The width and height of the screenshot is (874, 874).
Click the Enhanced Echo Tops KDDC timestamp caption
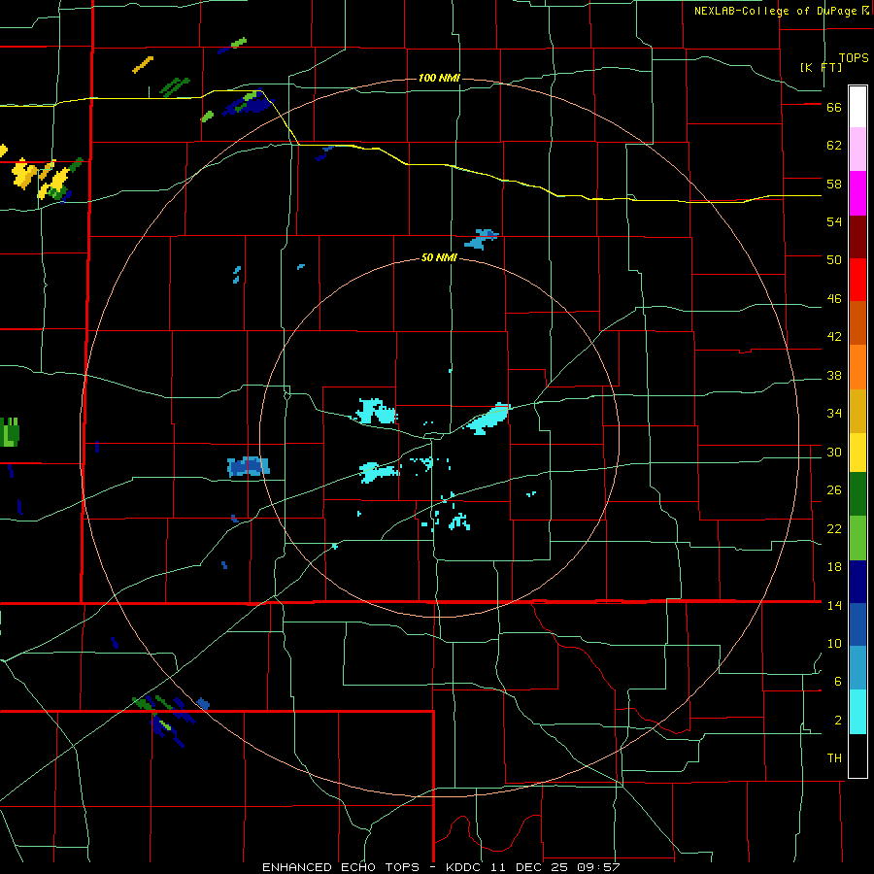[x=441, y=867]
